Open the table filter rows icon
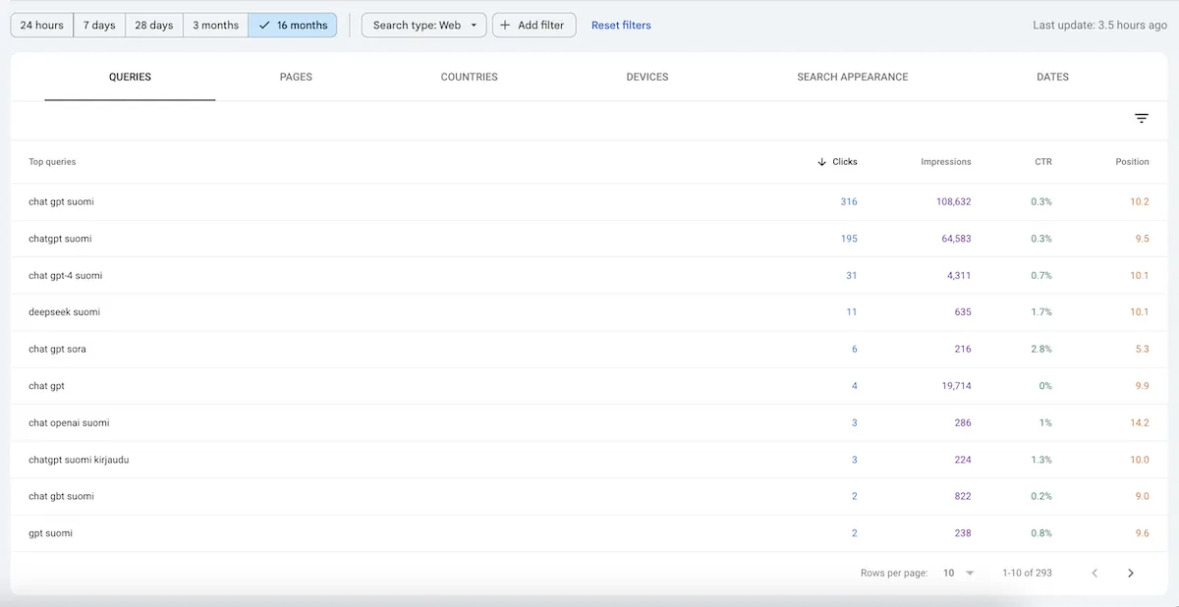Viewport: 1179px width, 607px height. [x=1141, y=118]
